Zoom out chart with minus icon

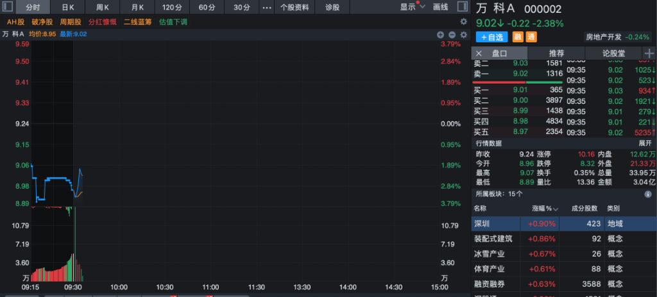coord(452,35)
